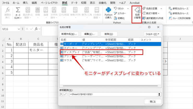Sort by the 名前 column header
Viewport: 193px width, 109px height.
click(x=70, y=40)
